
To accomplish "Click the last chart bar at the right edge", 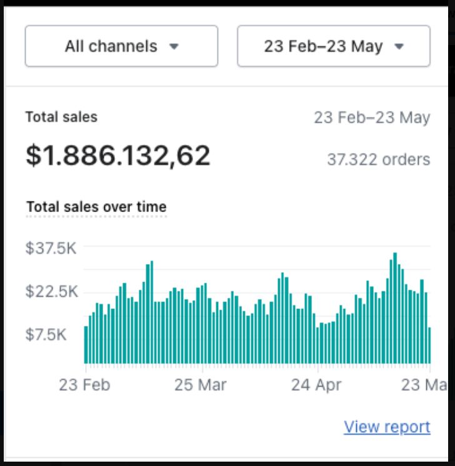I will point(429,346).
